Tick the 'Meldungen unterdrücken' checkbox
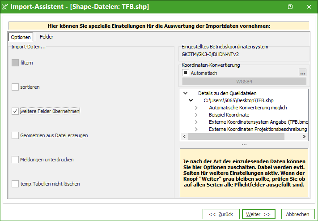The width and height of the screenshot is (318, 221). pyautogui.click(x=15, y=160)
